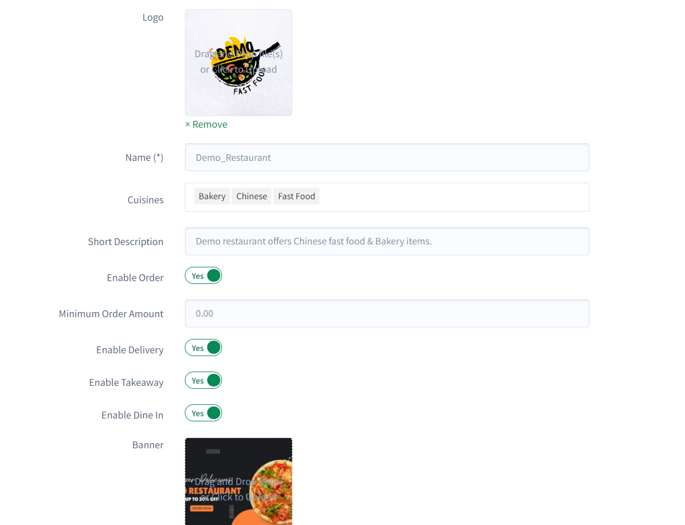This screenshot has height=525, width=685.
Task: Click the Banner field label
Action: [148, 445]
